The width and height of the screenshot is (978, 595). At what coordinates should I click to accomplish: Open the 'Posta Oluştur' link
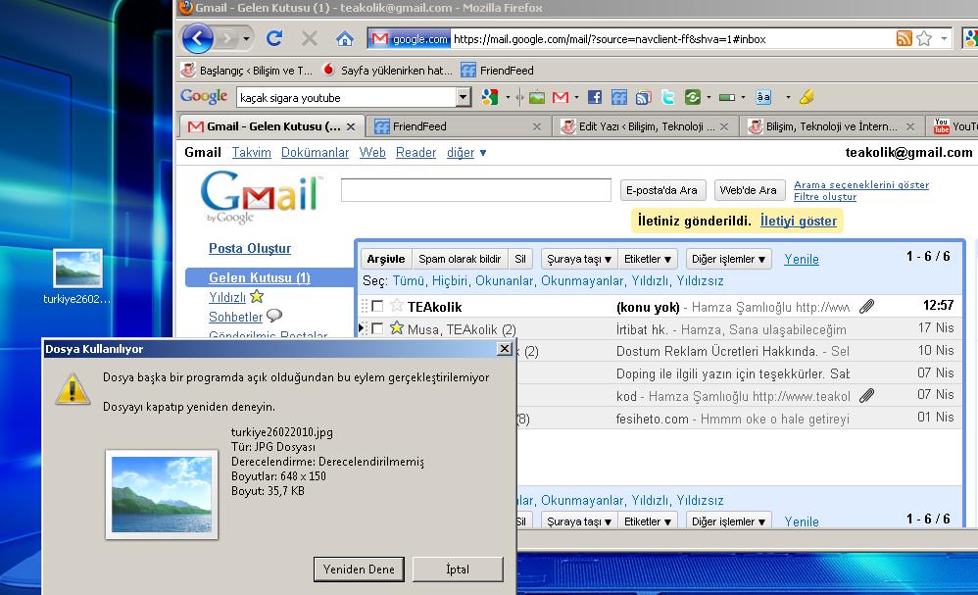(250, 248)
